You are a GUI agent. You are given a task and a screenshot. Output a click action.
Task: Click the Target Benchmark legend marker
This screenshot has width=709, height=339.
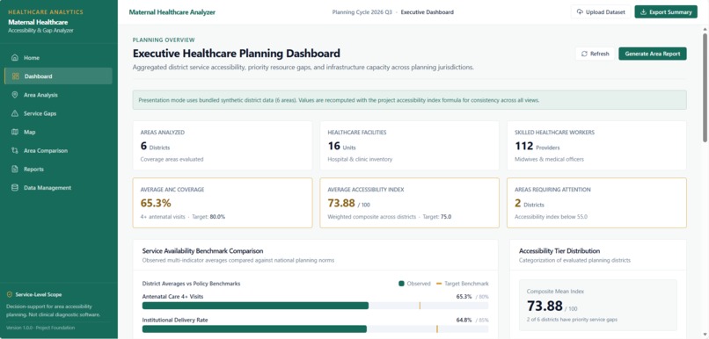pyautogui.click(x=439, y=284)
